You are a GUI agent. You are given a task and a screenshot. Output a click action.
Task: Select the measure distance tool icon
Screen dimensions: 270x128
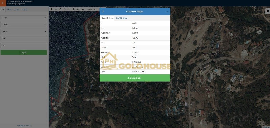point(78,9)
